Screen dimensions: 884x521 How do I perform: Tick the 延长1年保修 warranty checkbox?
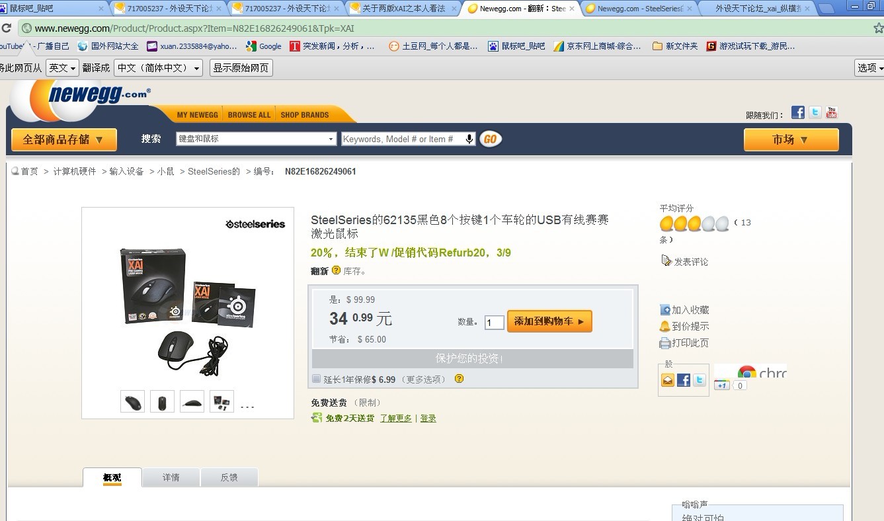pyautogui.click(x=317, y=379)
